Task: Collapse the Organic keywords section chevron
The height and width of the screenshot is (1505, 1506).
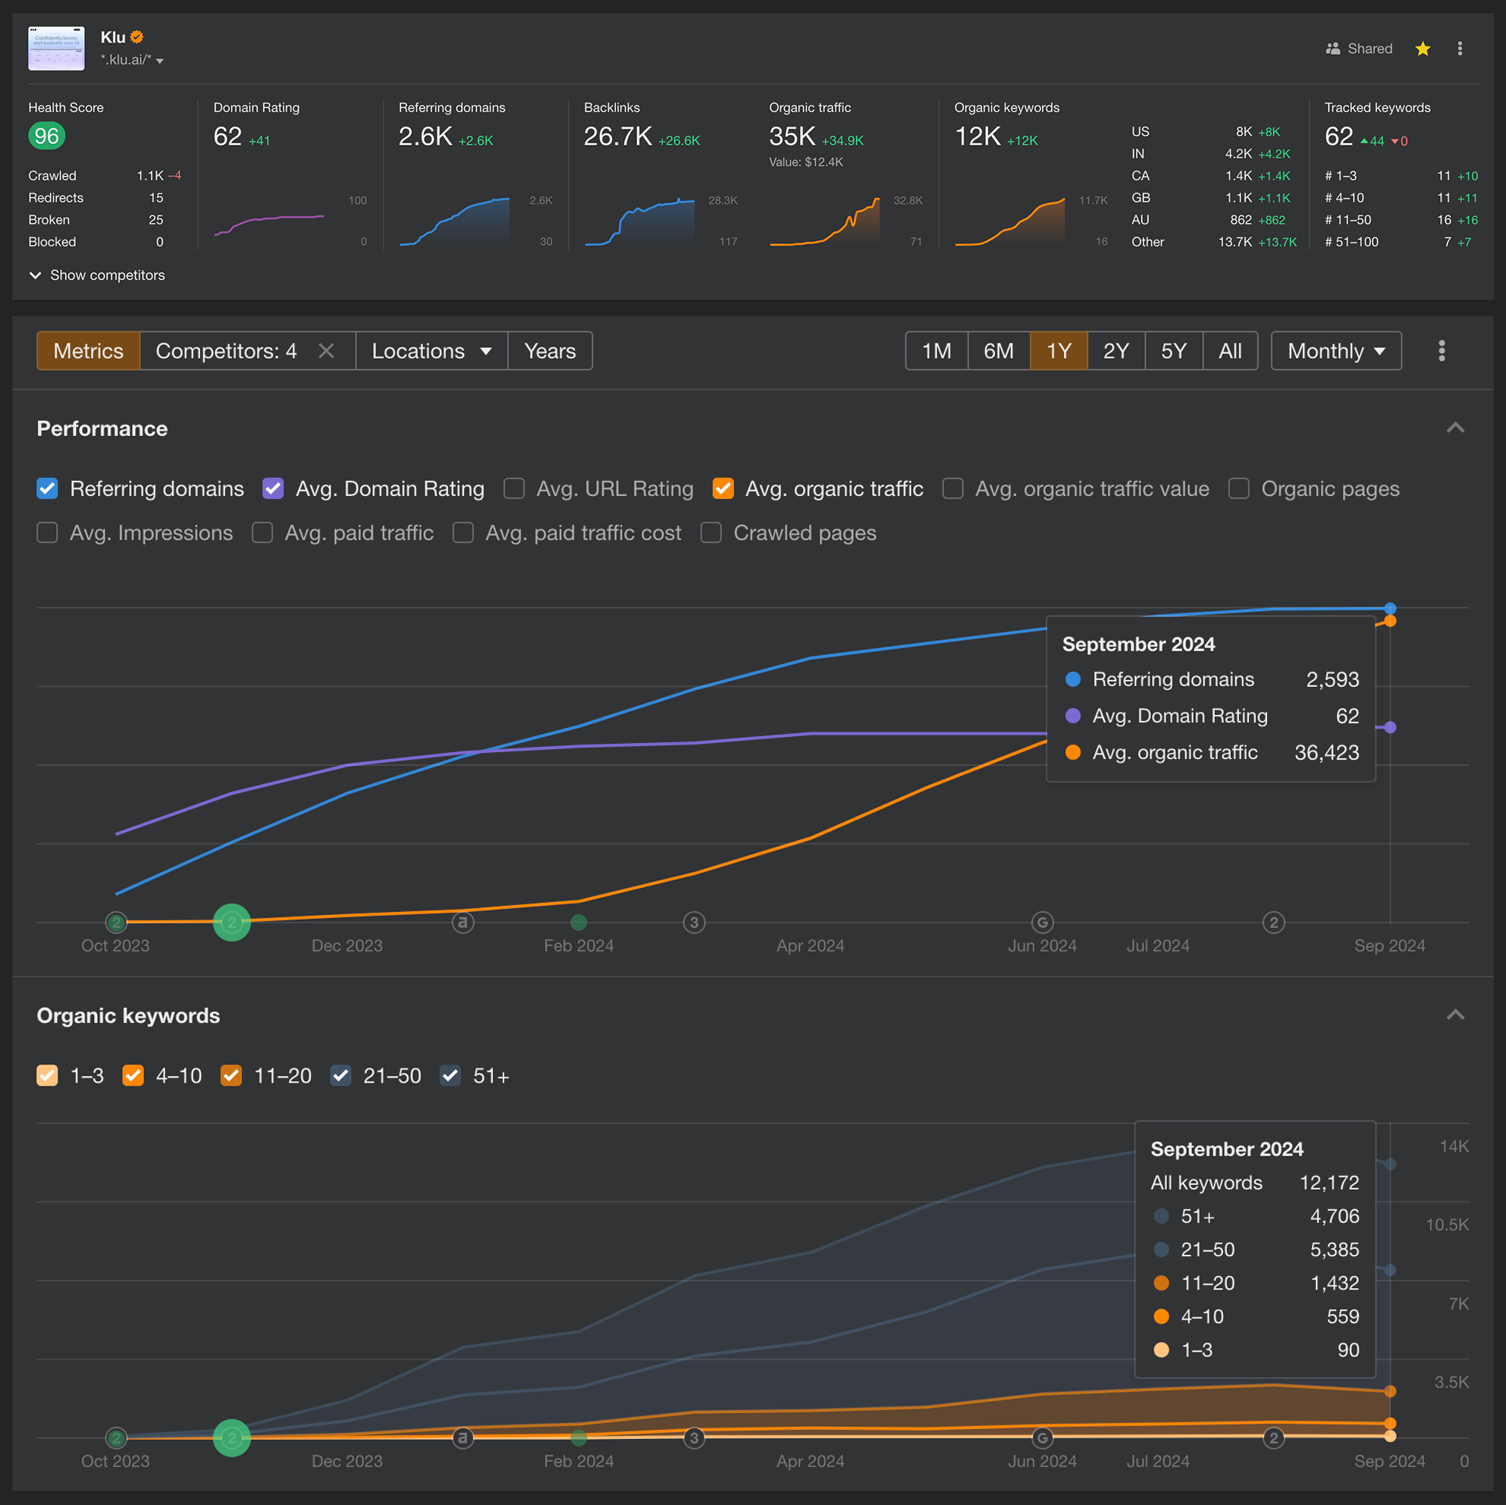Action: tap(1455, 1014)
